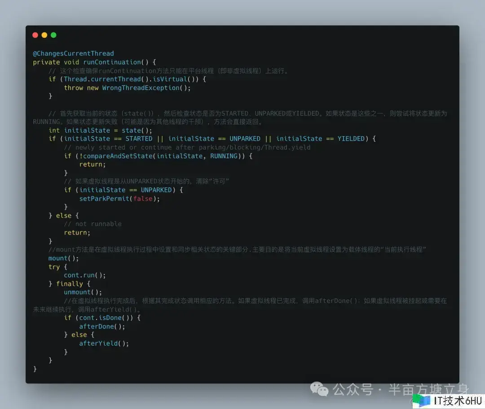
Task: Click the green maximize dot
Action: tap(53, 35)
